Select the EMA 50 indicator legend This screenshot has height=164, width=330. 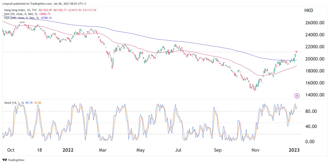coord(22,14)
